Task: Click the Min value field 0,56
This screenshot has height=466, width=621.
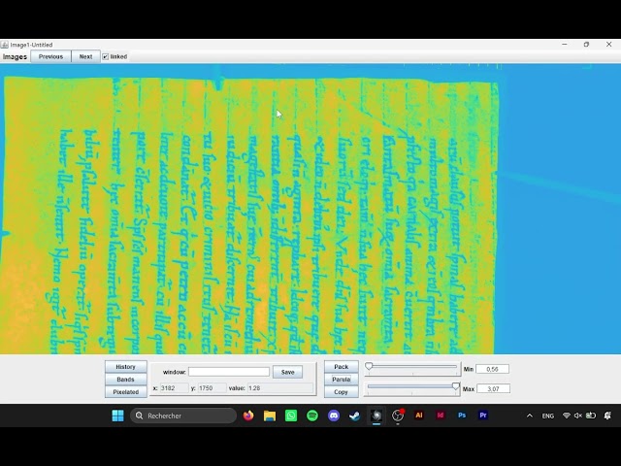Action: (x=492, y=369)
